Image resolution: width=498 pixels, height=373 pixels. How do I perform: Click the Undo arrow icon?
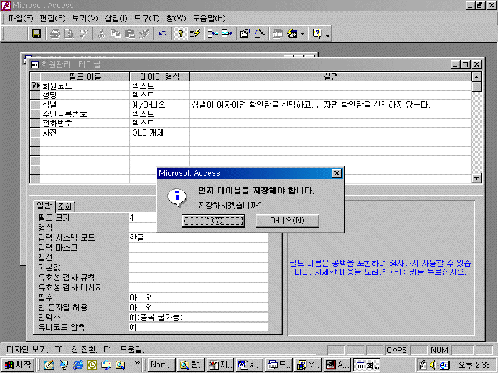[x=162, y=34]
